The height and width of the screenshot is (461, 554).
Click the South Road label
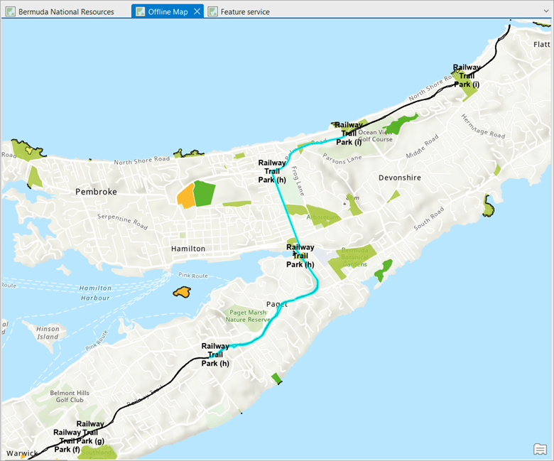pos(428,219)
